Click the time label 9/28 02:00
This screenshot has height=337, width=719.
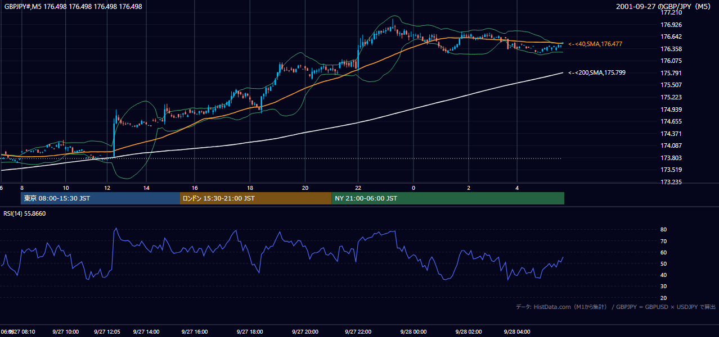(x=469, y=332)
